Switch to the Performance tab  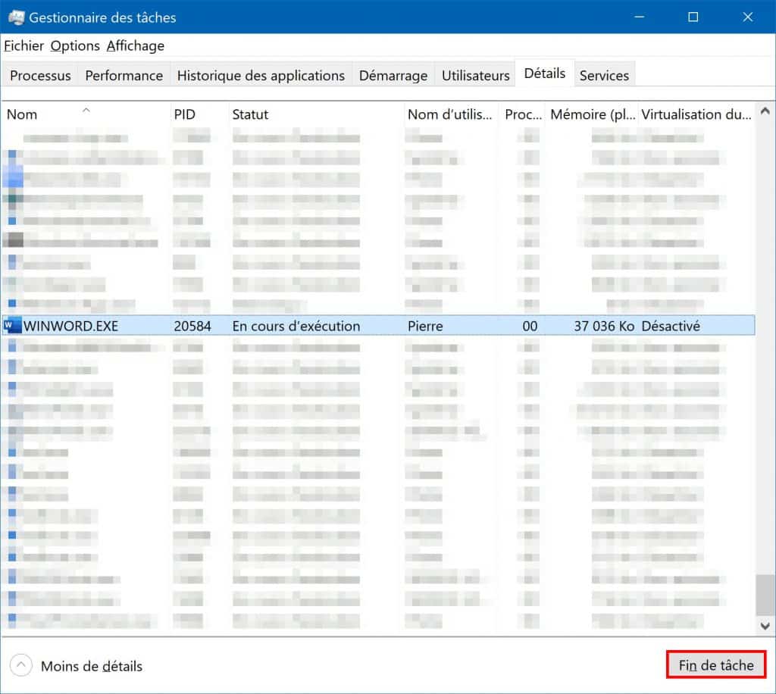click(x=124, y=76)
